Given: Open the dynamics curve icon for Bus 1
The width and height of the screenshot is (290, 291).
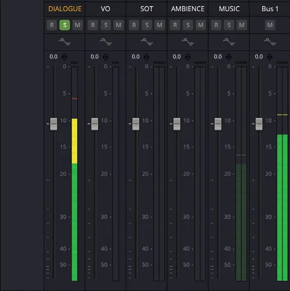Looking at the screenshot, I should coord(270,42).
